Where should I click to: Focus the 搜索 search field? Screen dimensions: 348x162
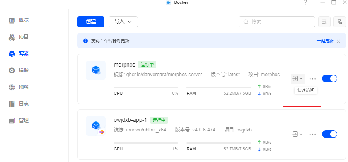coord(277,22)
